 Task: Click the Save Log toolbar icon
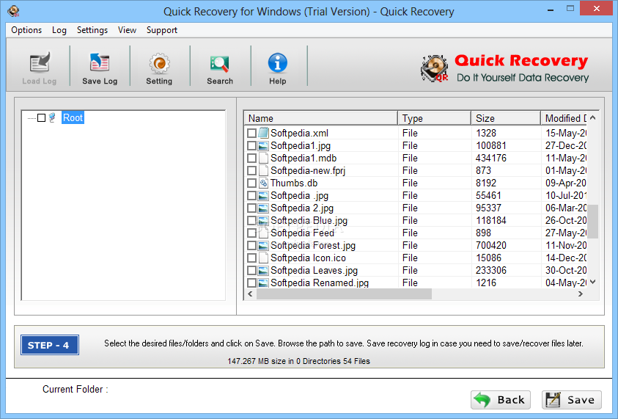99,62
